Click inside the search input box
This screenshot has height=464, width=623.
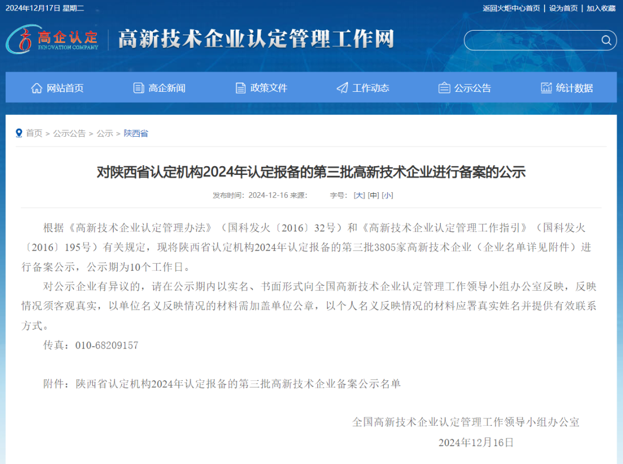click(531, 40)
